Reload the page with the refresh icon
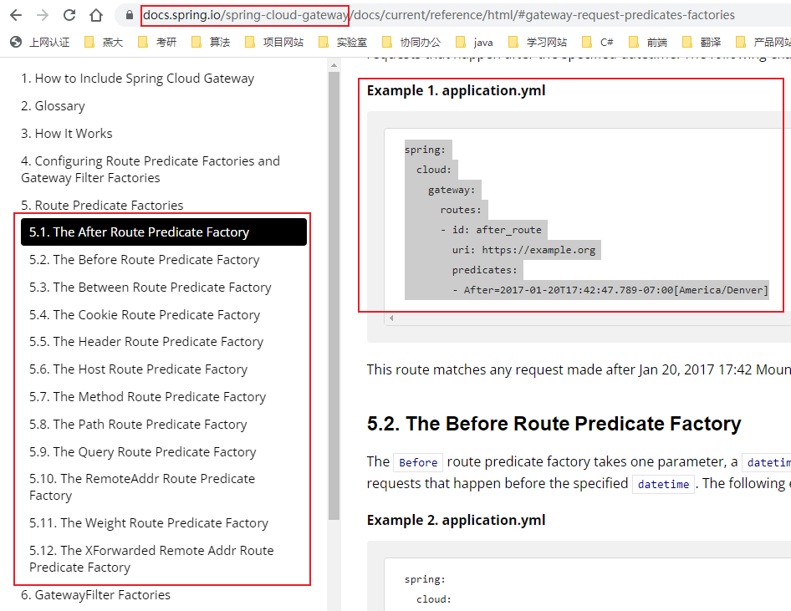The image size is (791, 611). click(69, 15)
